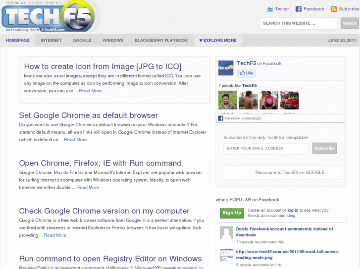Click the green Sign Up button

pyautogui.click(x=232, y=213)
